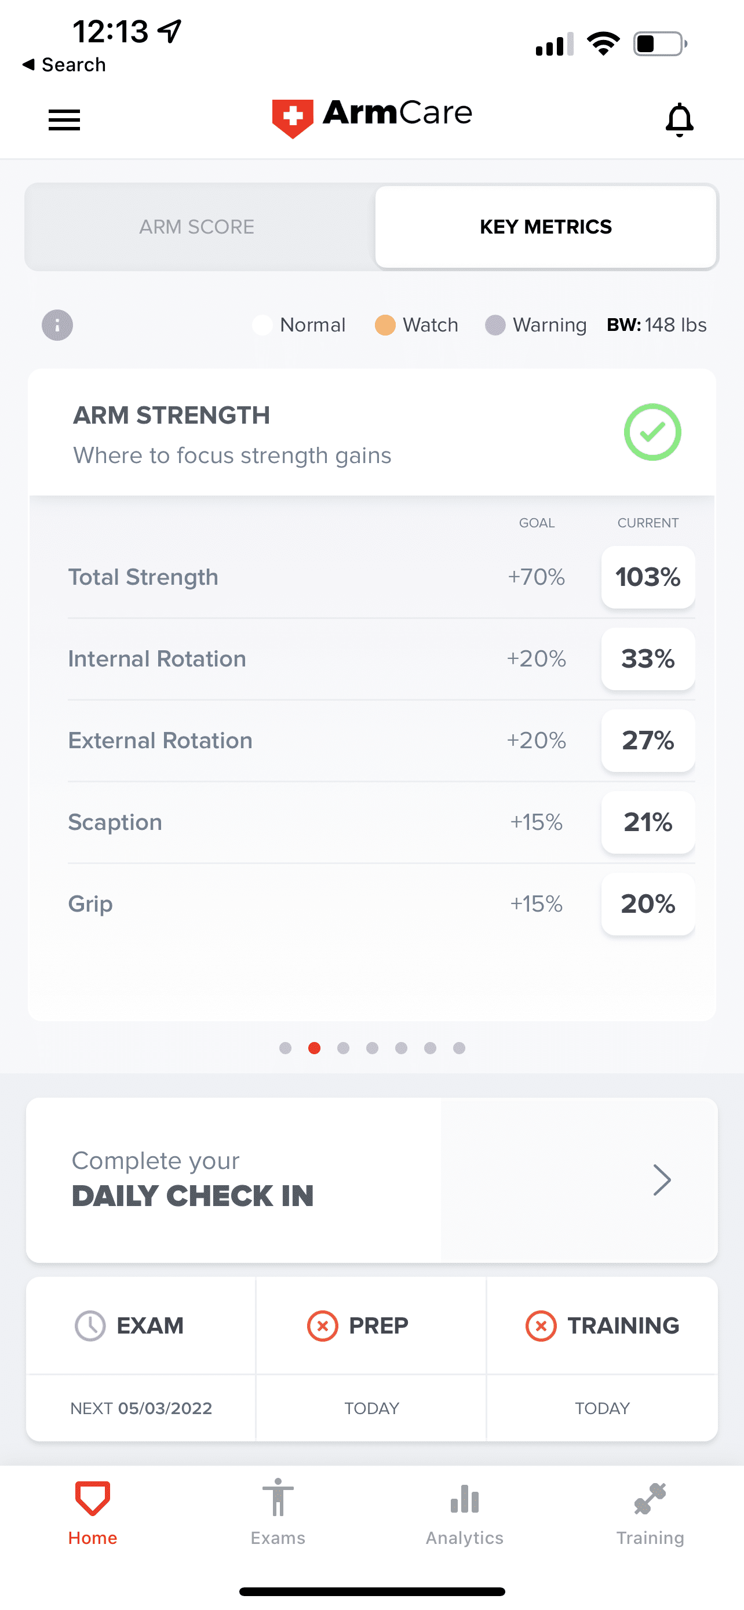Go back to Search via back arrow
The width and height of the screenshot is (744, 1610).
28,64
